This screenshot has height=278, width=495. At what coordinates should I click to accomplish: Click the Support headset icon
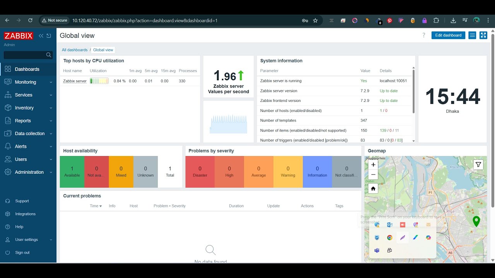(x=8, y=201)
